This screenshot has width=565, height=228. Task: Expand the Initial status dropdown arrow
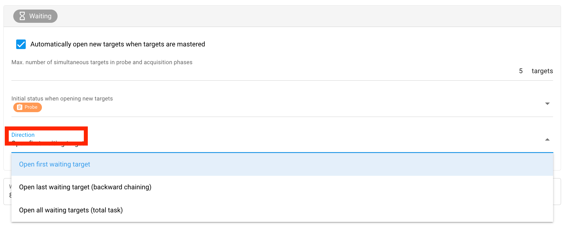pos(547,104)
